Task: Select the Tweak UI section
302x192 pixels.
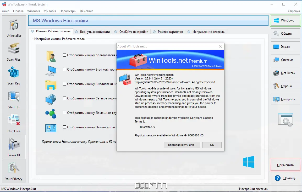Action: click(x=14, y=147)
